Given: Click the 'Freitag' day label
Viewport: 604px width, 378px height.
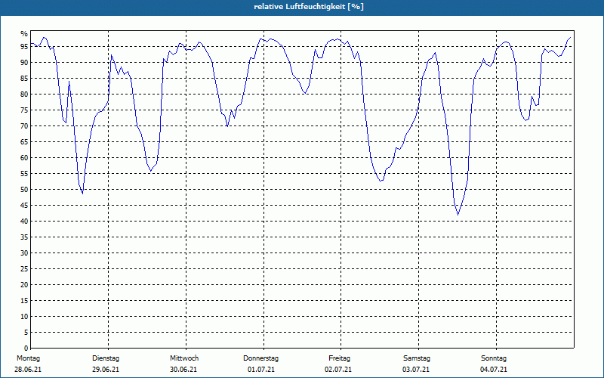Looking at the screenshot, I should pyautogui.click(x=339, y=358).
